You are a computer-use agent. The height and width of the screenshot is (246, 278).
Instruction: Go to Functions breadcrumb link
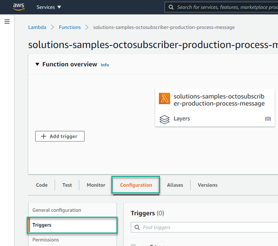click(x=70, y=28)
